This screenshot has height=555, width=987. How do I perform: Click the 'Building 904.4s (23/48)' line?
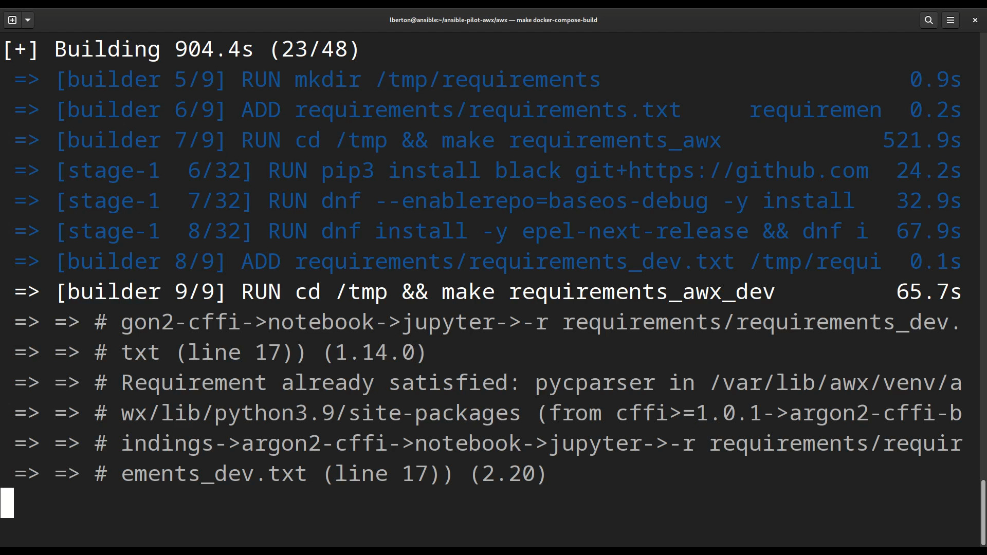[181, 49]
